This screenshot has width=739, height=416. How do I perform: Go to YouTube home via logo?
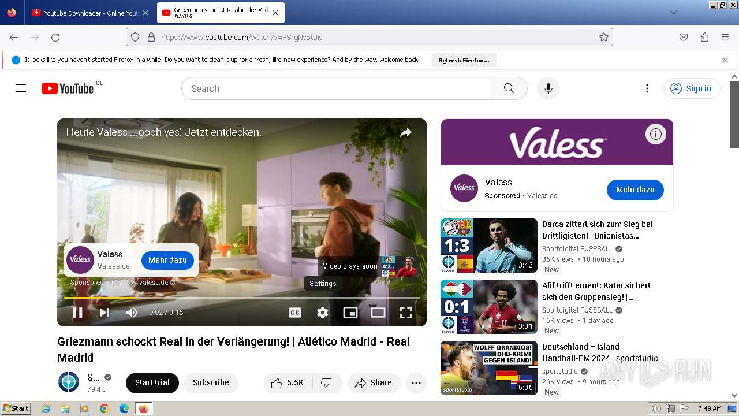68,88
